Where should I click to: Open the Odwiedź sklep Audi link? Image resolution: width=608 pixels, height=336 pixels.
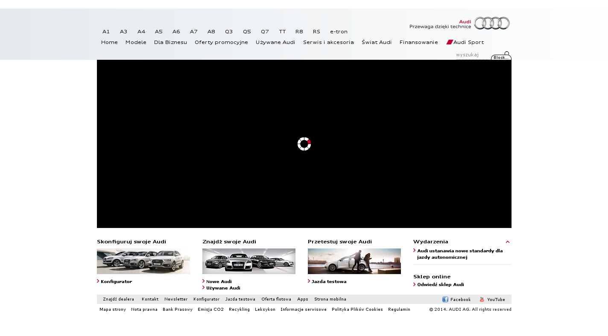[x=440, y=284]
